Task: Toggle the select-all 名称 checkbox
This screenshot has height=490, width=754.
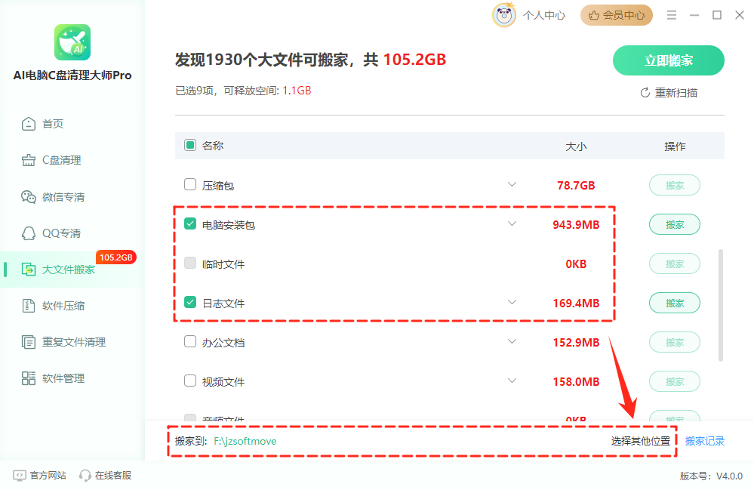Action: click(190, 145)
